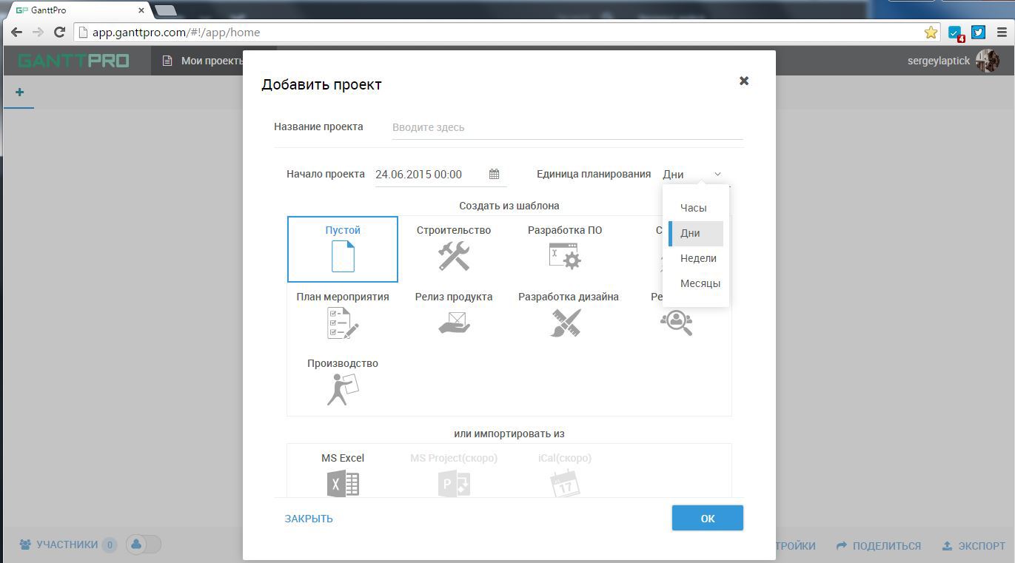
Task: Click the sergeylaptick username
Action: point(939,61)
